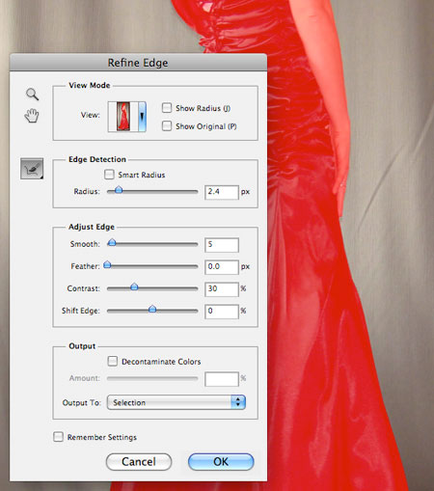
Task: Check the Remember Settings box
Action: (x=58, y=437)
